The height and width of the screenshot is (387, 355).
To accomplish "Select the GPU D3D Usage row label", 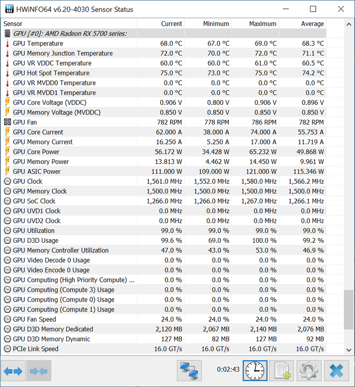I will [35, 240].
